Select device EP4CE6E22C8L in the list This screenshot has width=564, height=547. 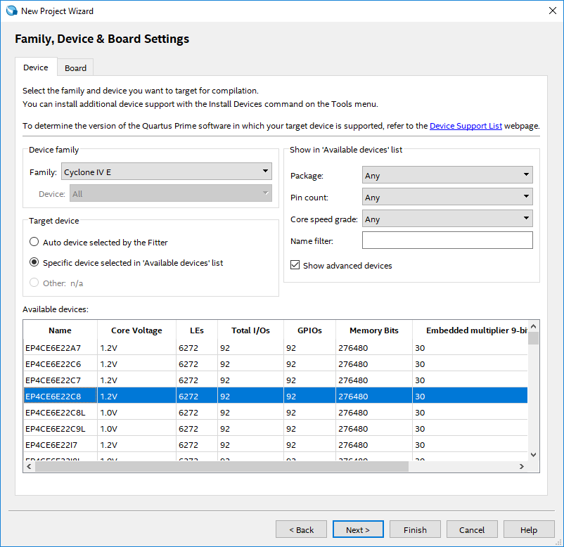click(x=276, y=413)
